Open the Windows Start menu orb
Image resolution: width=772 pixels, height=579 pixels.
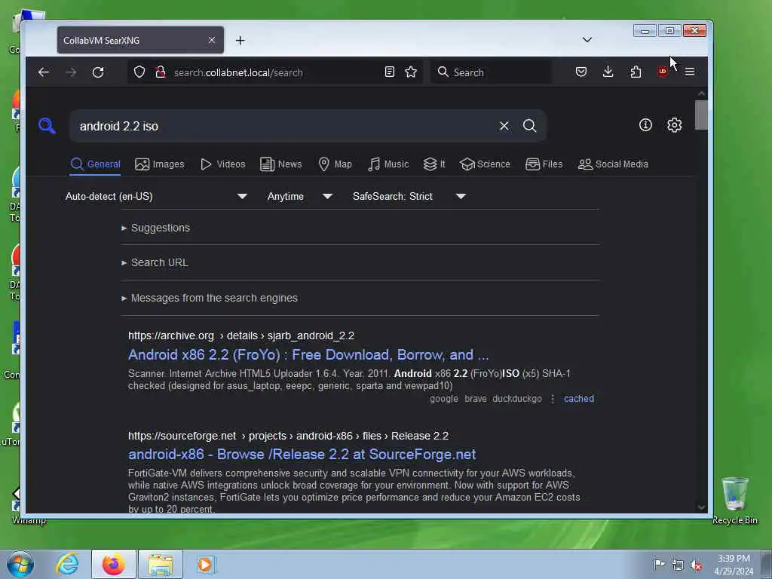click(20, 564)
